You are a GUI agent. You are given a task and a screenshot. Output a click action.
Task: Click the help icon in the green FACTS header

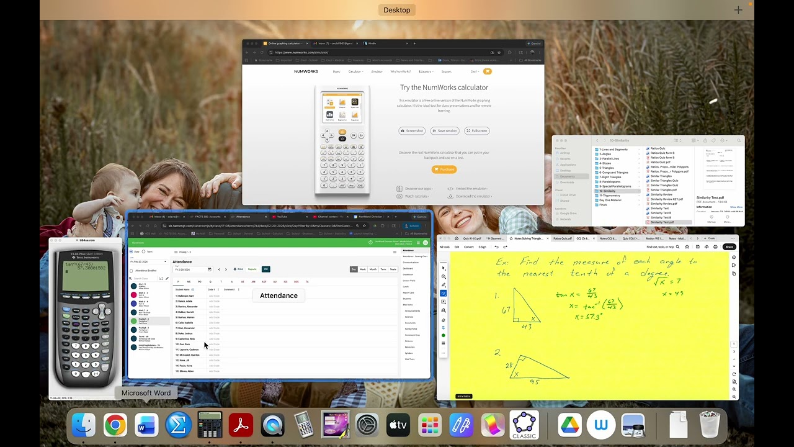(x=370, y=242)
